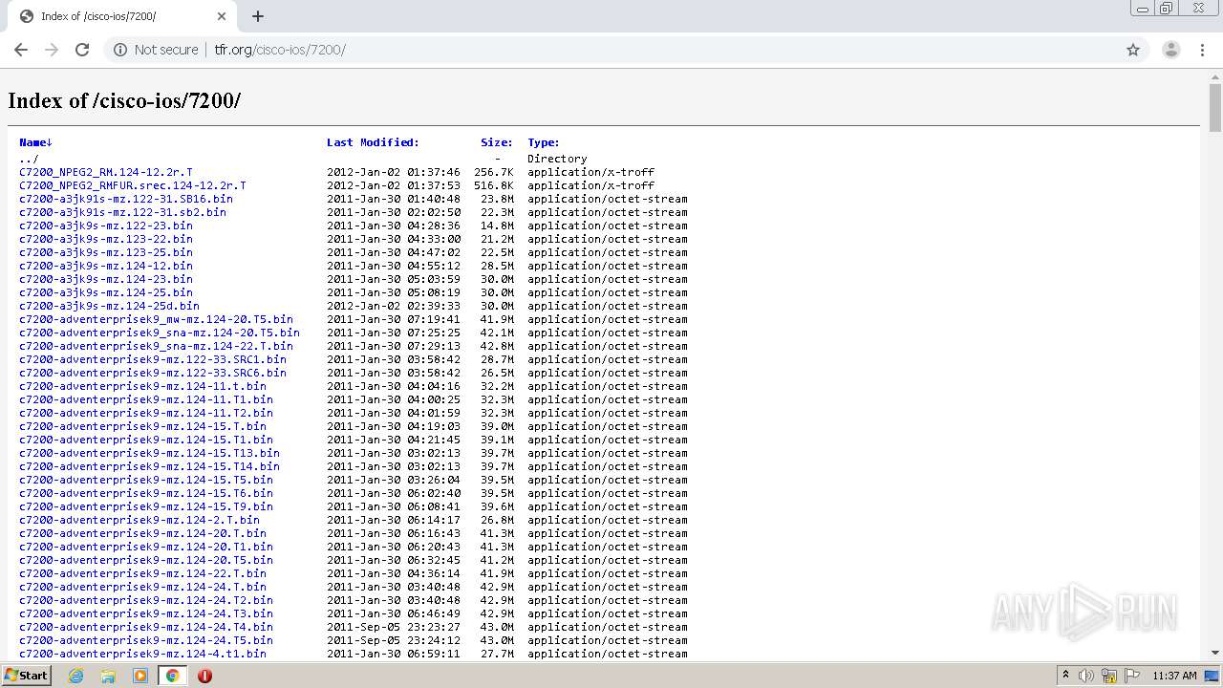Download c7200-a3jk9s-mz.123-22.bin

click(106, 240)
